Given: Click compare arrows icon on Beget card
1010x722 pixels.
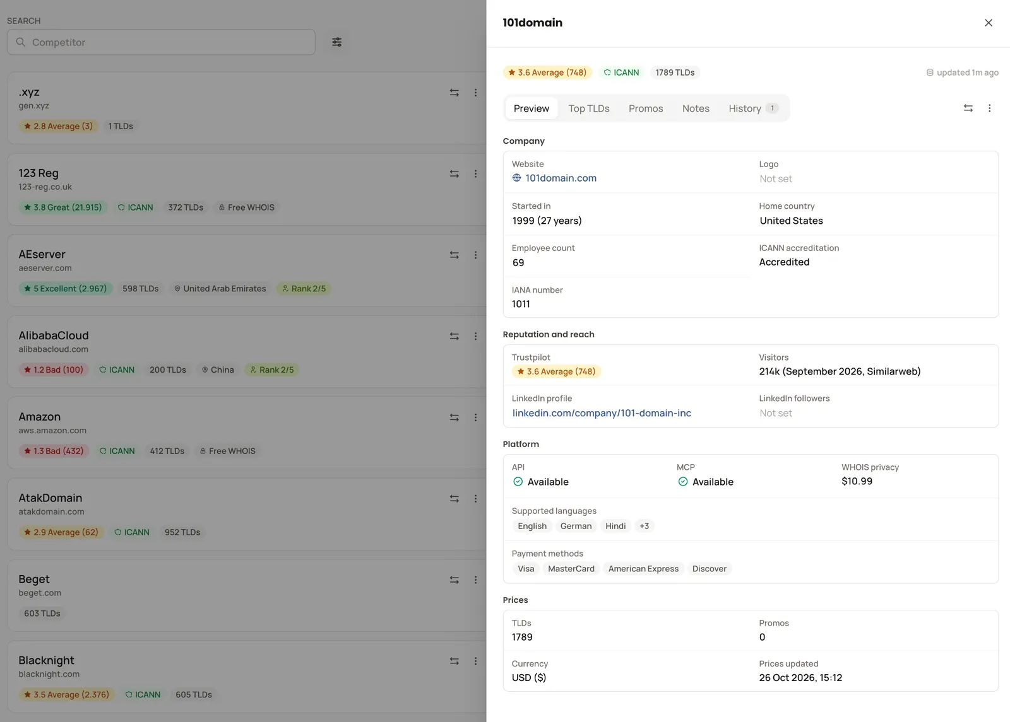Looking at the screenshot, I should (454, 580).
